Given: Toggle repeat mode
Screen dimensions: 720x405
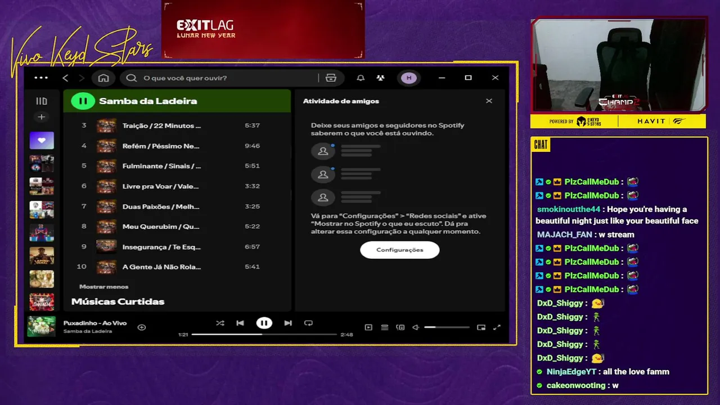Looking at the screenshot, I should (x=308, y=323).
